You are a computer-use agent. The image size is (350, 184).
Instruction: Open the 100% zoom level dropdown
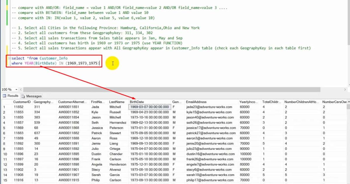pos(16,89)
